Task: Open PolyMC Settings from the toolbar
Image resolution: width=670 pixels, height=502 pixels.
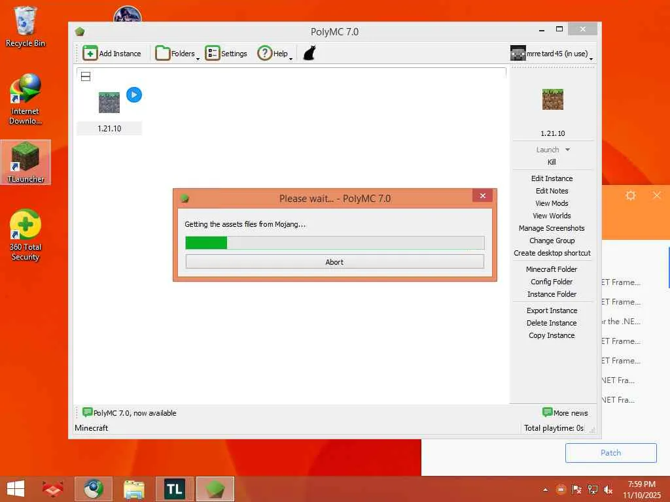Action: pos(226,54)
